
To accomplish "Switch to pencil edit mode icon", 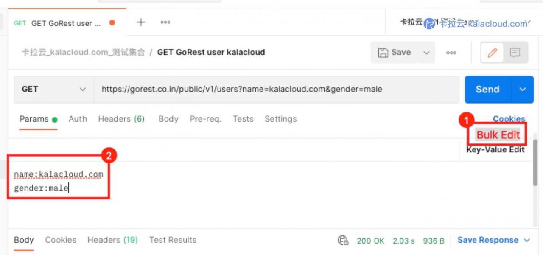I will tap(492, 53).
